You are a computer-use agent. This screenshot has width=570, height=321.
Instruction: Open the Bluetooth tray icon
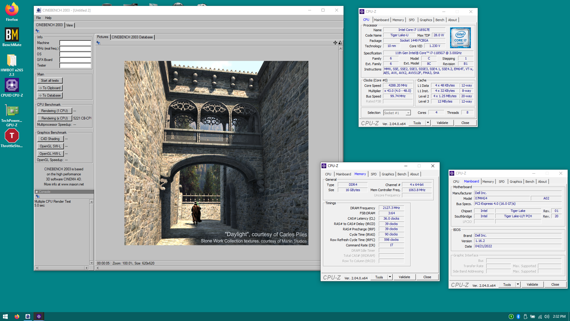[x=518, y=317]
